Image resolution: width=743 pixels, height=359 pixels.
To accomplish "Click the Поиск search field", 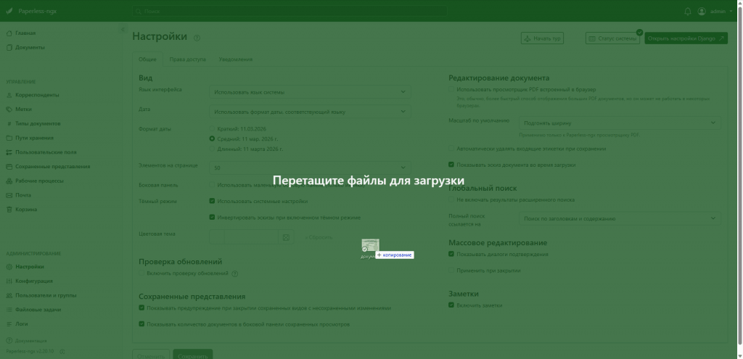I will (289, 11).
